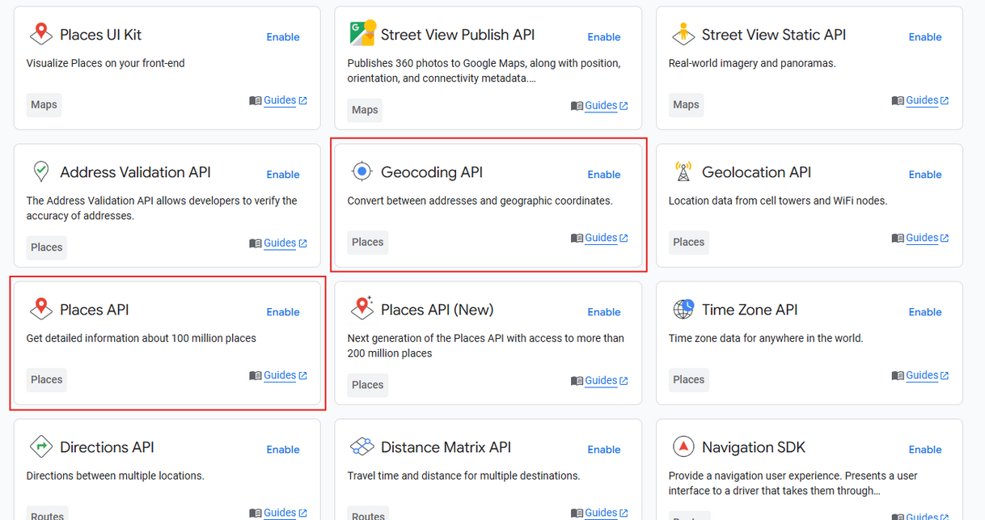Viewport: 985px width, 520px height.
Task: Enable the Geocoding API
Action: point(604,175)
